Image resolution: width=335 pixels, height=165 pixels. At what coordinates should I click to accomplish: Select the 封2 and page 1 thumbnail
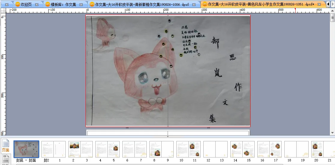(x=53, y=149)
